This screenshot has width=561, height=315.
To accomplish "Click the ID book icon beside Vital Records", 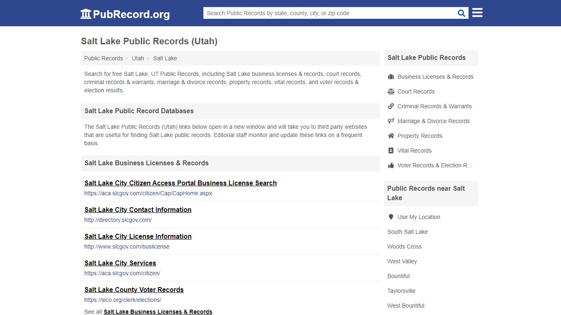I will click(391, 151).
